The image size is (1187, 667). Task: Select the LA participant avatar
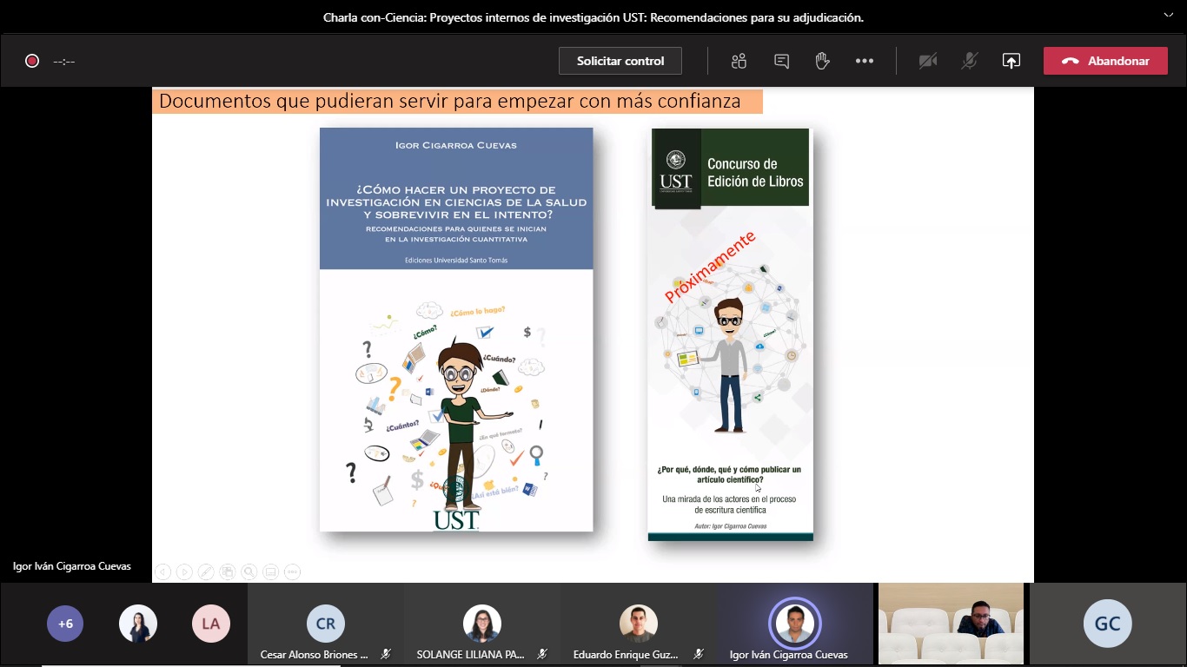(211, 624)
